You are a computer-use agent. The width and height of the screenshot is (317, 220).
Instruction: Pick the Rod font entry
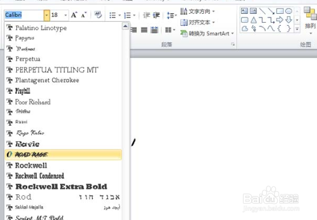pos(63,197)
